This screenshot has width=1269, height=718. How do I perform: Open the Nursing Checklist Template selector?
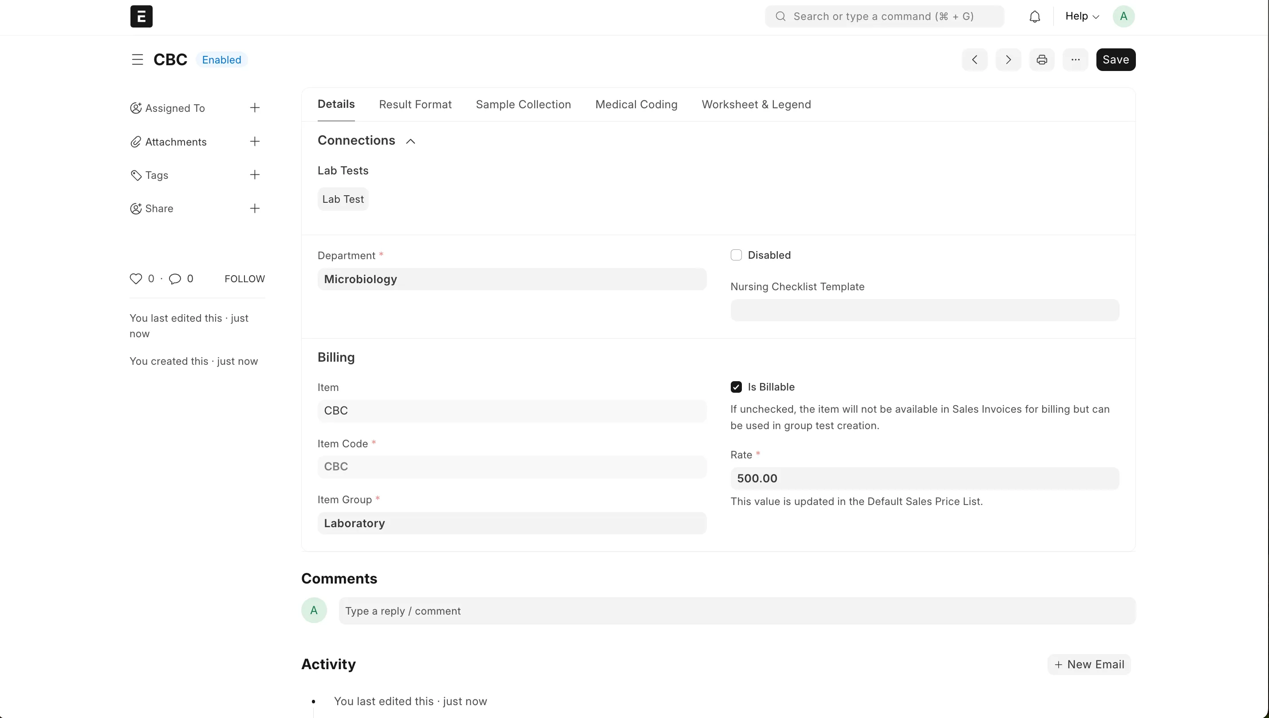point(924,310)
